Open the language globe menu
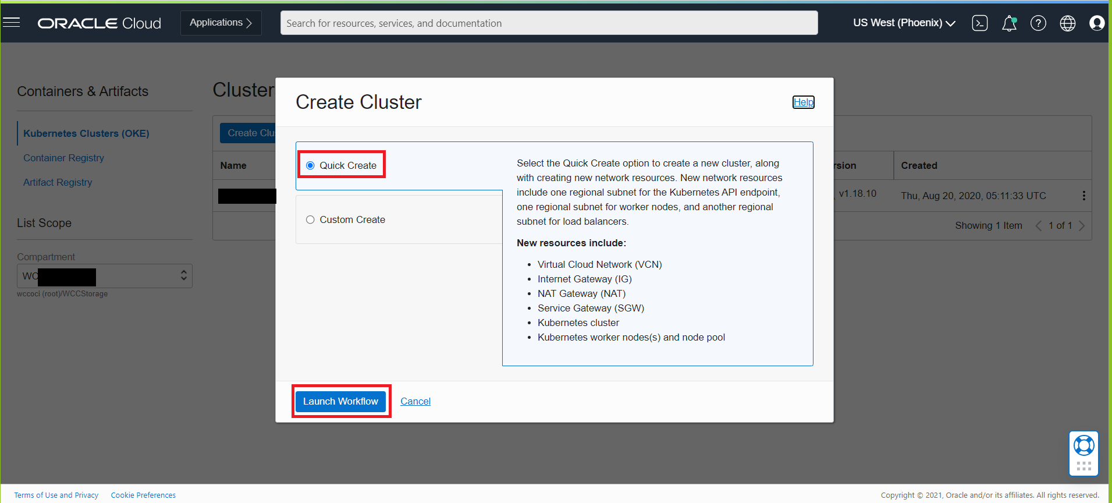Image resolution: width=1112 pixels, height=503 pixels. point(1068,23)
